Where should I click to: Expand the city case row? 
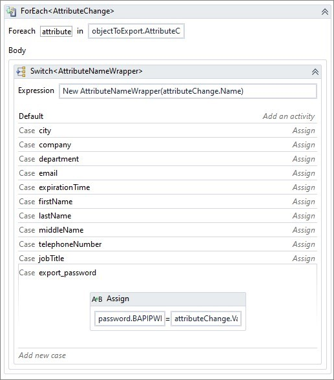(167, 131)
